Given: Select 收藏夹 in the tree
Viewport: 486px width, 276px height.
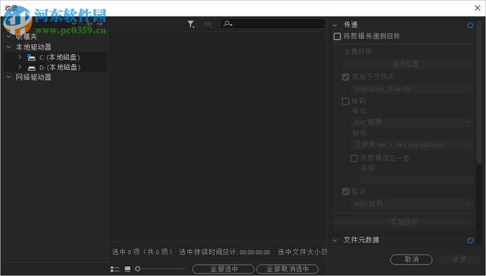Looking at the screenshot, I should pyautogui.click(x=26, y=37).
